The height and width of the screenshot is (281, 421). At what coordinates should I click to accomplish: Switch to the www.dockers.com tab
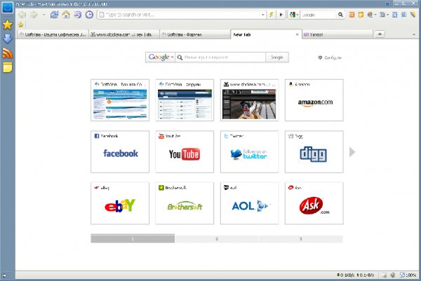click(123, 34)
